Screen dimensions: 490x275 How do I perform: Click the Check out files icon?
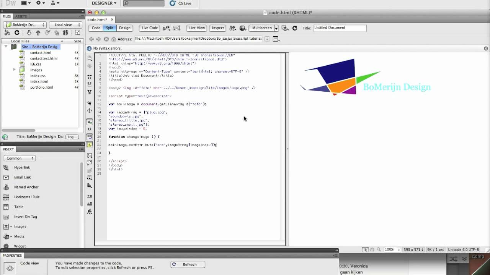(47, 33)
